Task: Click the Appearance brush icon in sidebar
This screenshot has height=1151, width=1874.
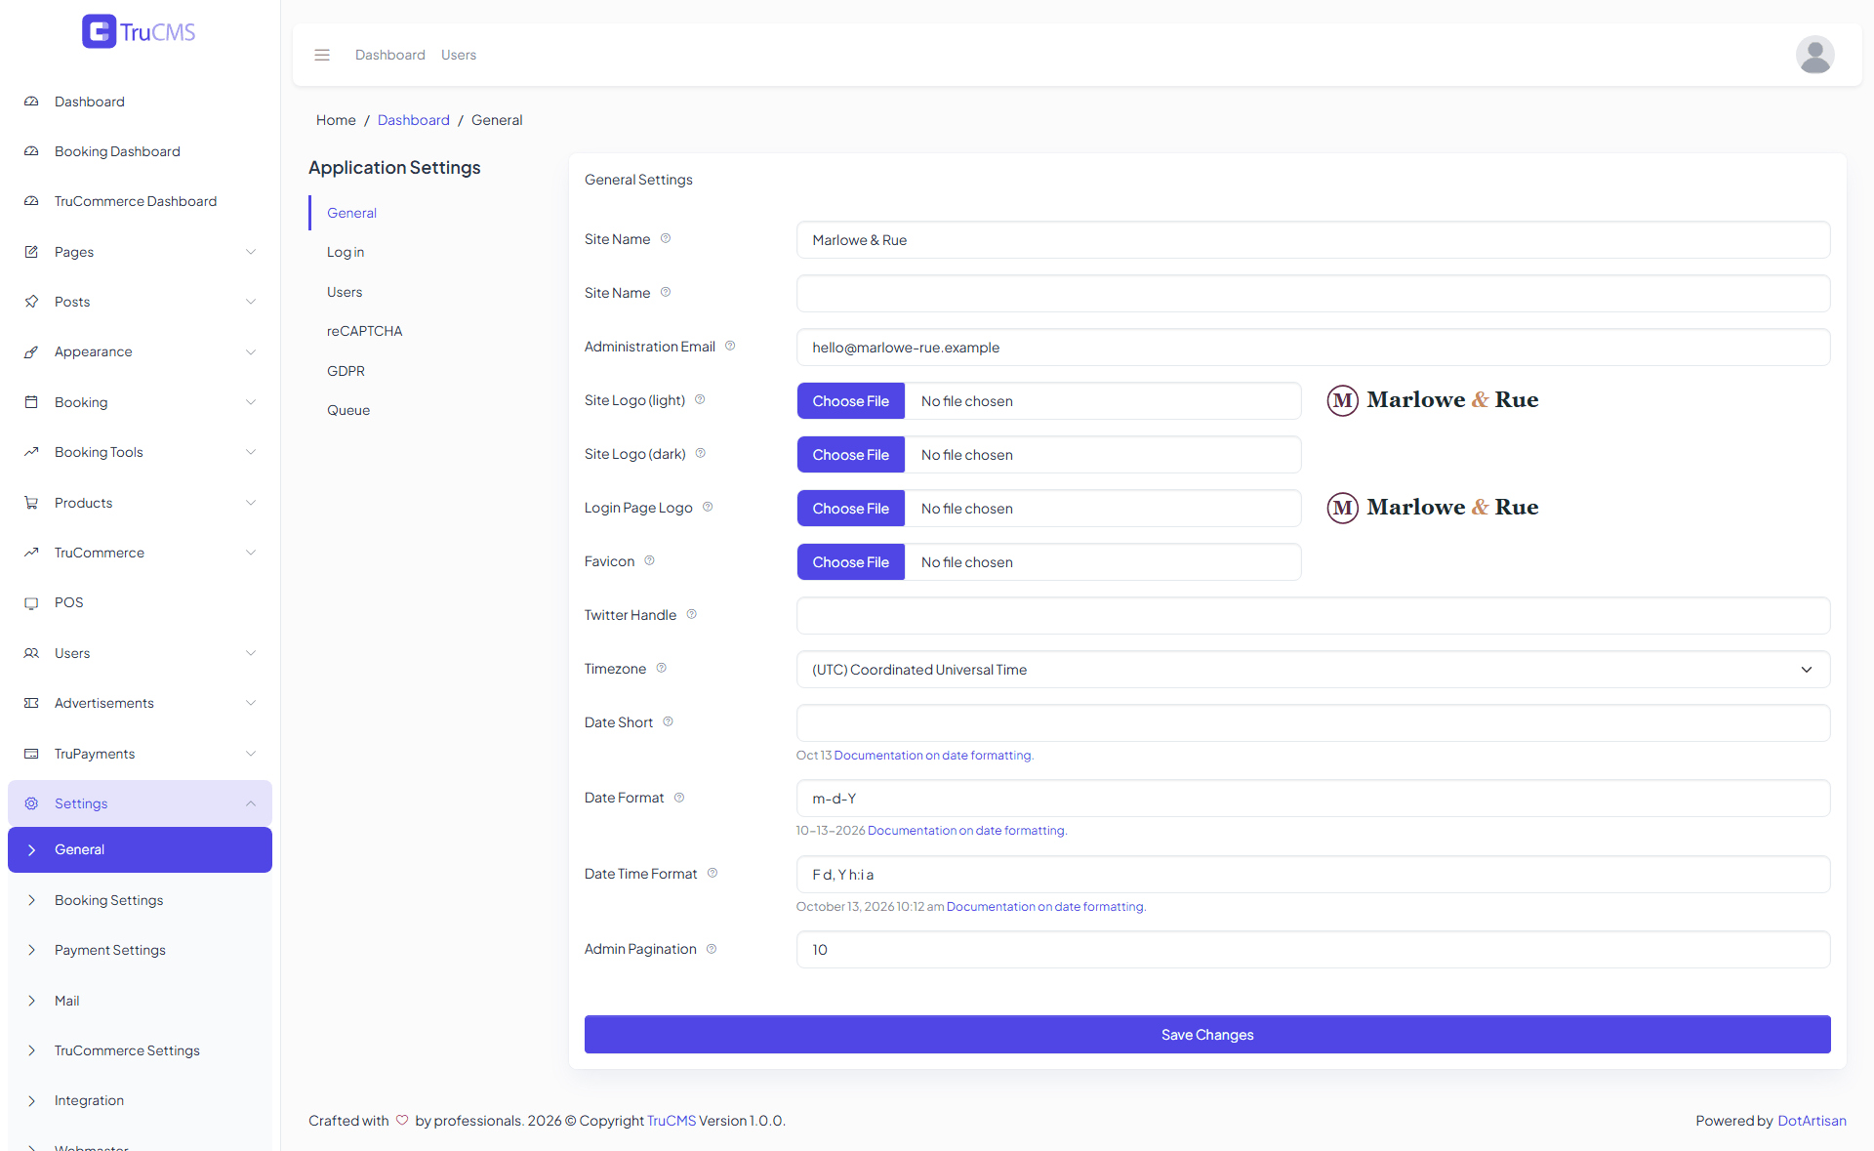Action: pos(31,351)
